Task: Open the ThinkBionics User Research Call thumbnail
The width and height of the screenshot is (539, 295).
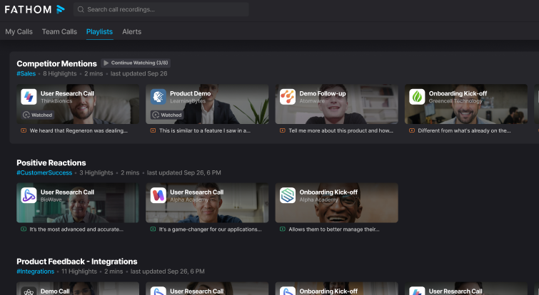Action: pyautogui.click(x=78, y=104)
